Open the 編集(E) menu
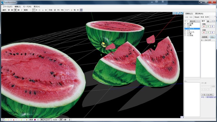 tap(18, 6)
